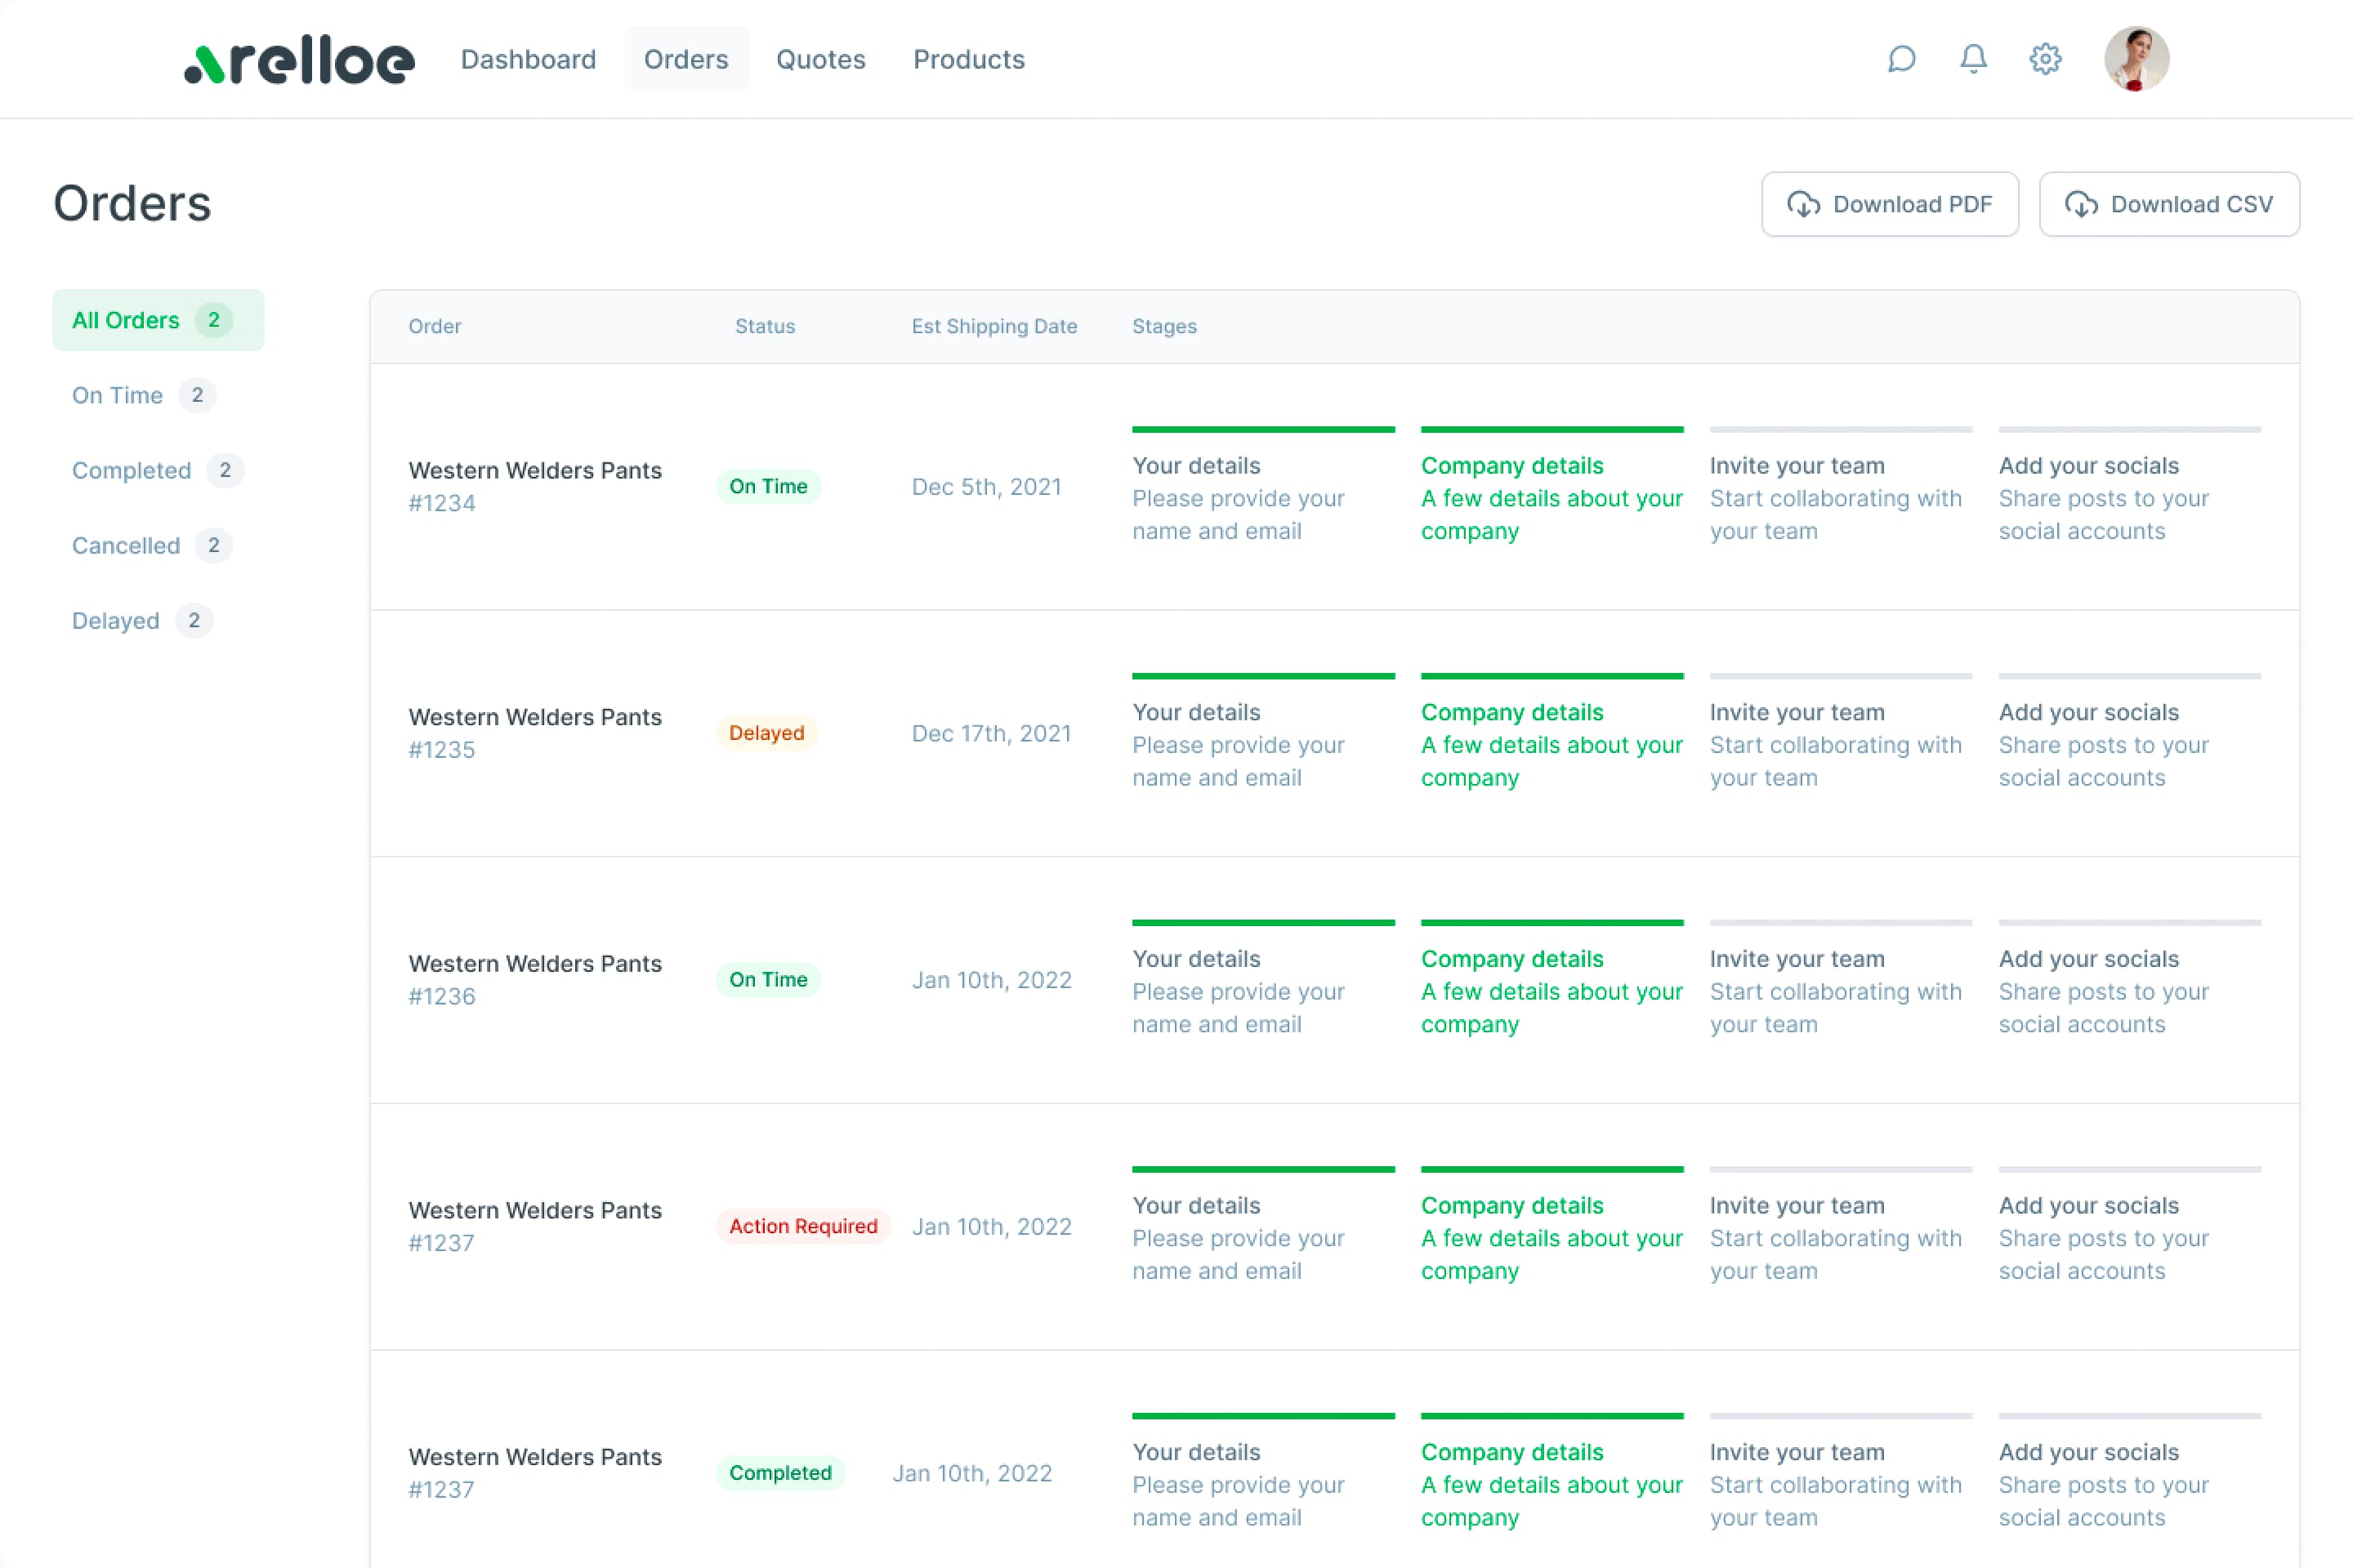The width and height of the screenshot is (2353, 1568).
Task: Switch to the Products tab
Action: tap(968, 59)
